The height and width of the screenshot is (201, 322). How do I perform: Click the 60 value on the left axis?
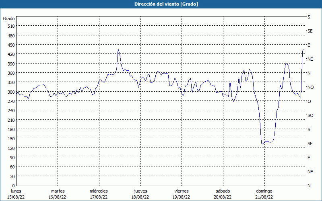pyautogui.click(x=12, y=167)
